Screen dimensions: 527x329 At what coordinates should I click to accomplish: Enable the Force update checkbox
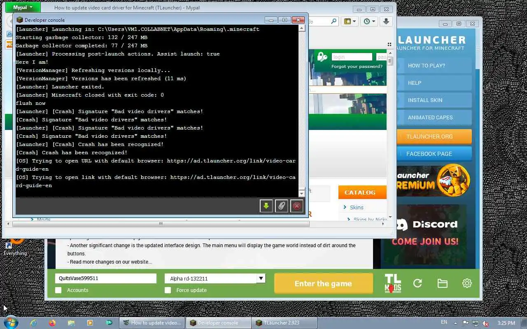point(168,290)
